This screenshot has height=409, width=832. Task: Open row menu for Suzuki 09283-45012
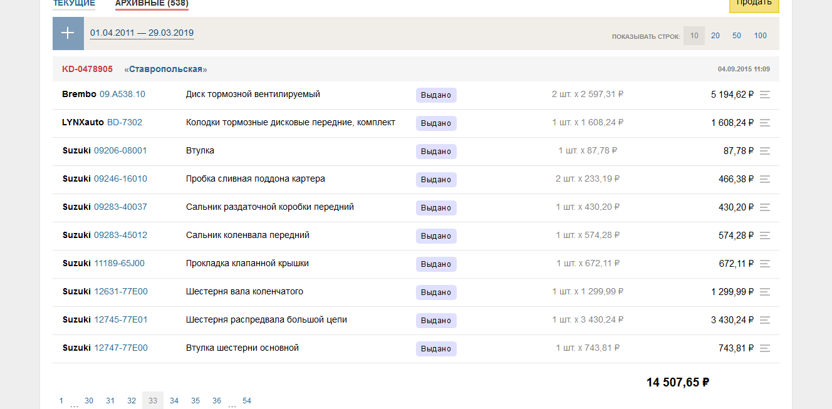tap(764, 236)
